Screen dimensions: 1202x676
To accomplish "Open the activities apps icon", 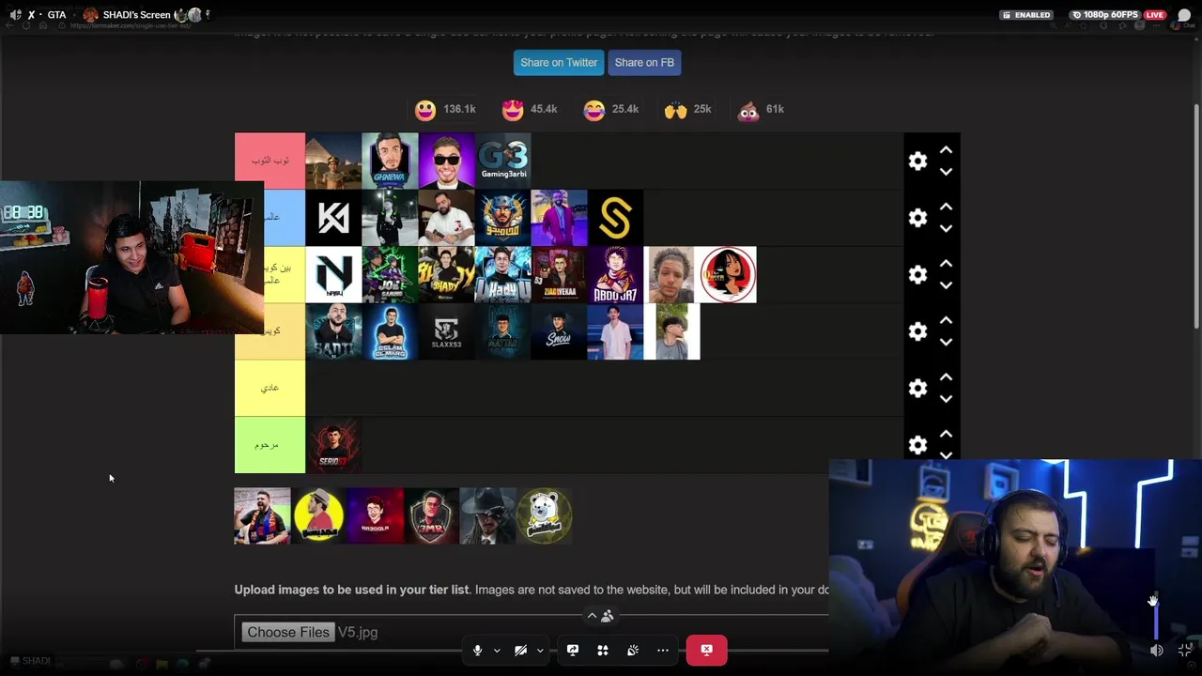I will [x=603, y=650].
